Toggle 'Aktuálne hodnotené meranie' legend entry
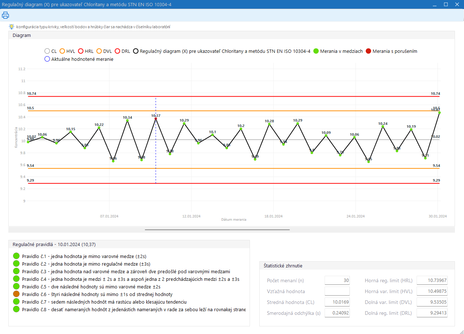The image size is (464, 334). (x=47, y=59)
